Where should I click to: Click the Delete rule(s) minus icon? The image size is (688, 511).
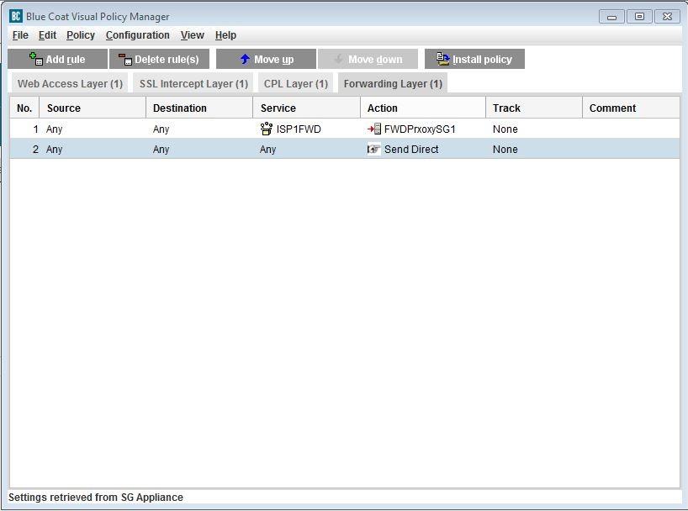coord(125,59)
